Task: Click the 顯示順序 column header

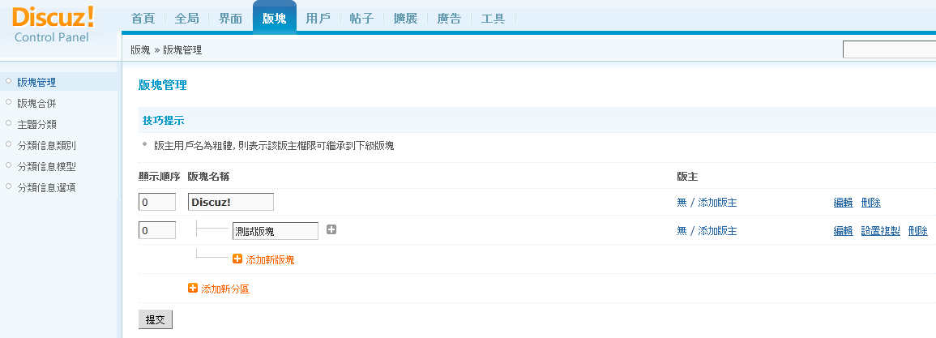Action: tap(159, 176)
